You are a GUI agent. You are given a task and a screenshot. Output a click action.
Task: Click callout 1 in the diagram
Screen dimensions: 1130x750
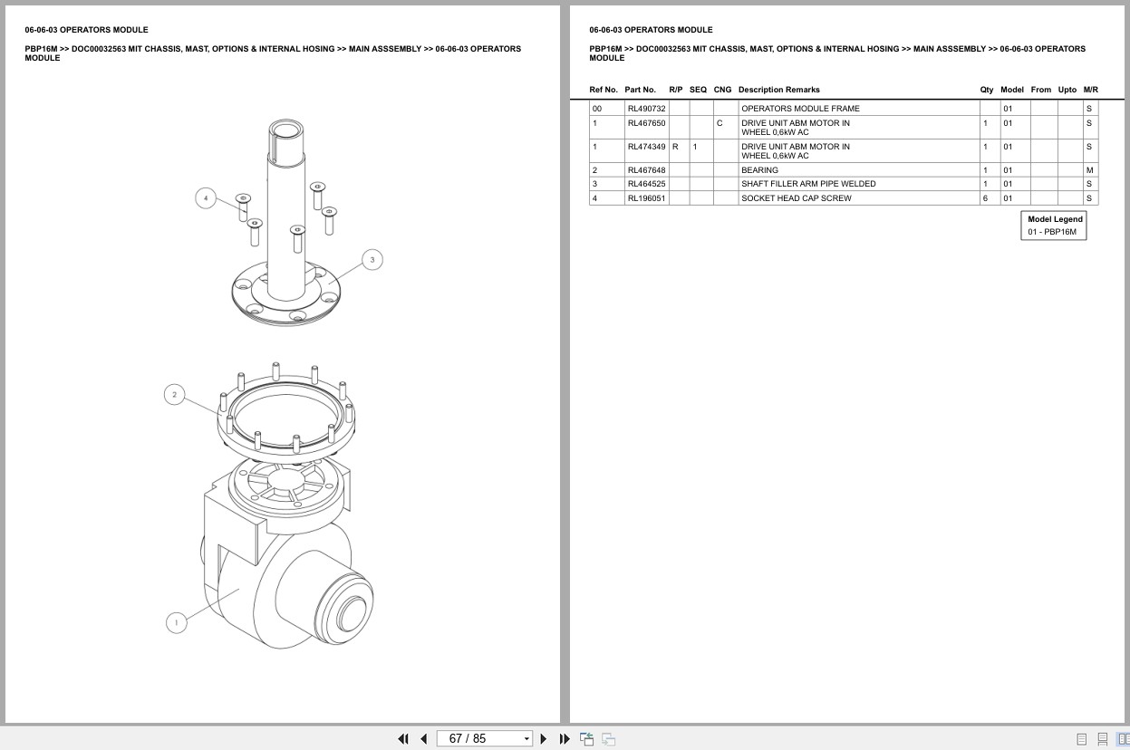click(176, 622)
